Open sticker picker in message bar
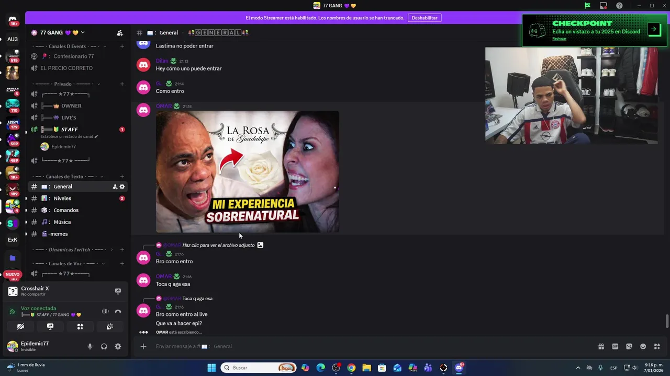This screenshot has height=376, width=670. coord(629,346)
